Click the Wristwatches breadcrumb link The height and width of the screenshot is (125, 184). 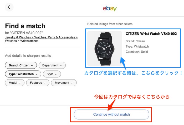tap(29, 41)
